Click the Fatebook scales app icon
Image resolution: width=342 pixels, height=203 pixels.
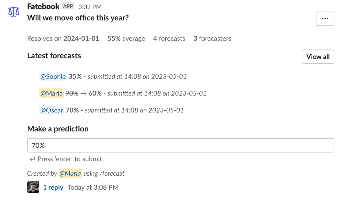click(x=14, y=12)
